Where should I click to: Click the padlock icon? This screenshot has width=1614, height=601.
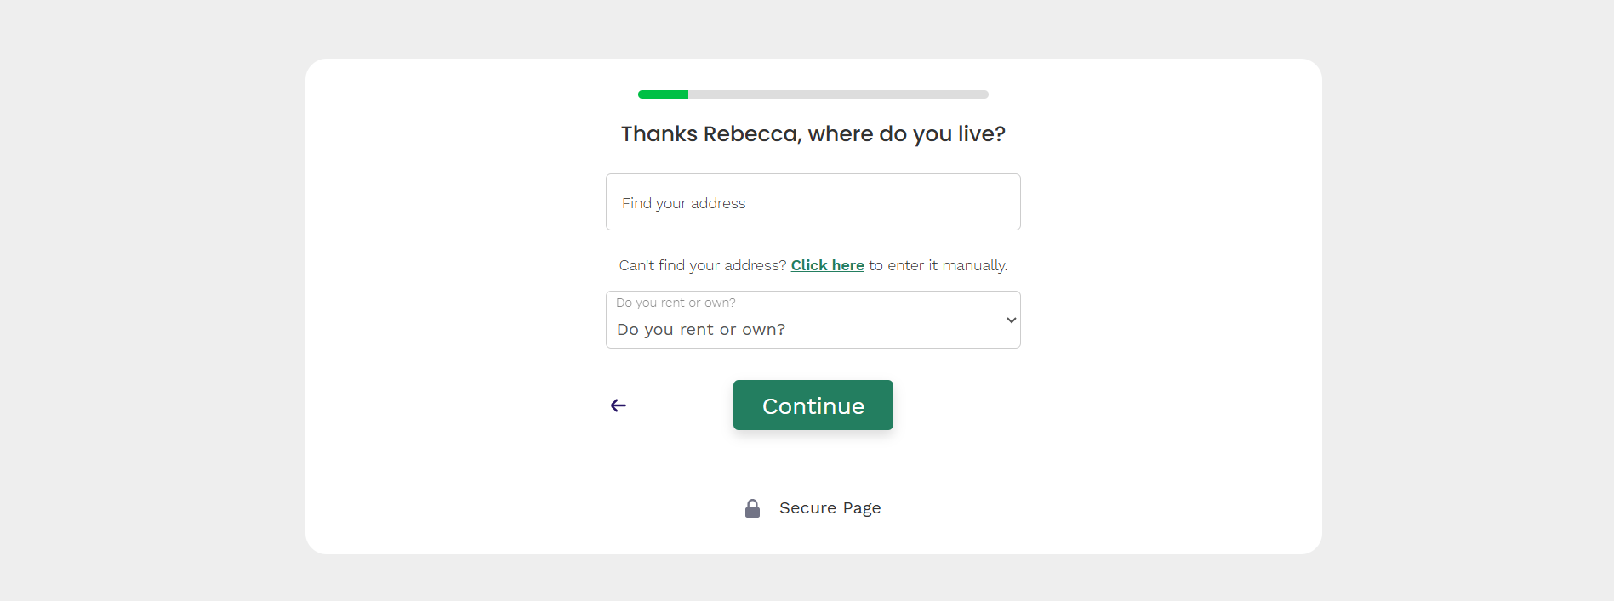coord(752,508)
